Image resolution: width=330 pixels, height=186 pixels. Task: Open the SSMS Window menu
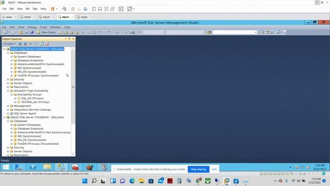(55, 27)
